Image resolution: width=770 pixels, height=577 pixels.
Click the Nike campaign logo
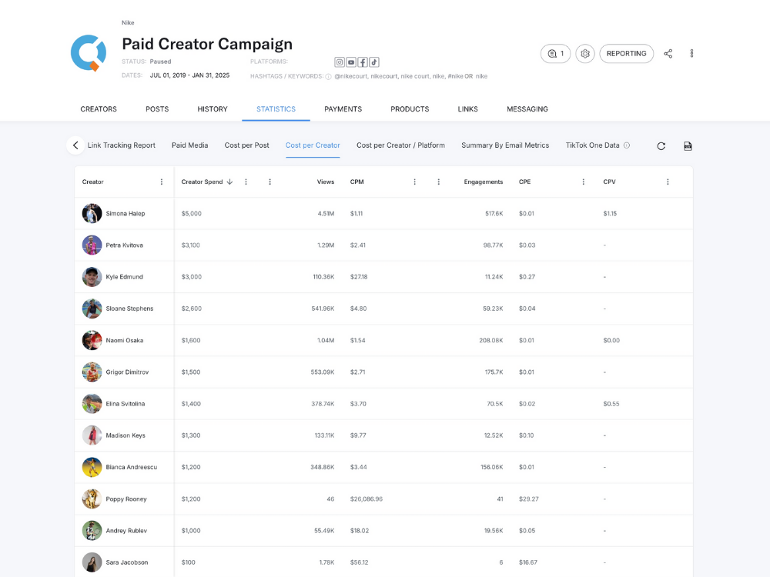click(x=89, y=53)
